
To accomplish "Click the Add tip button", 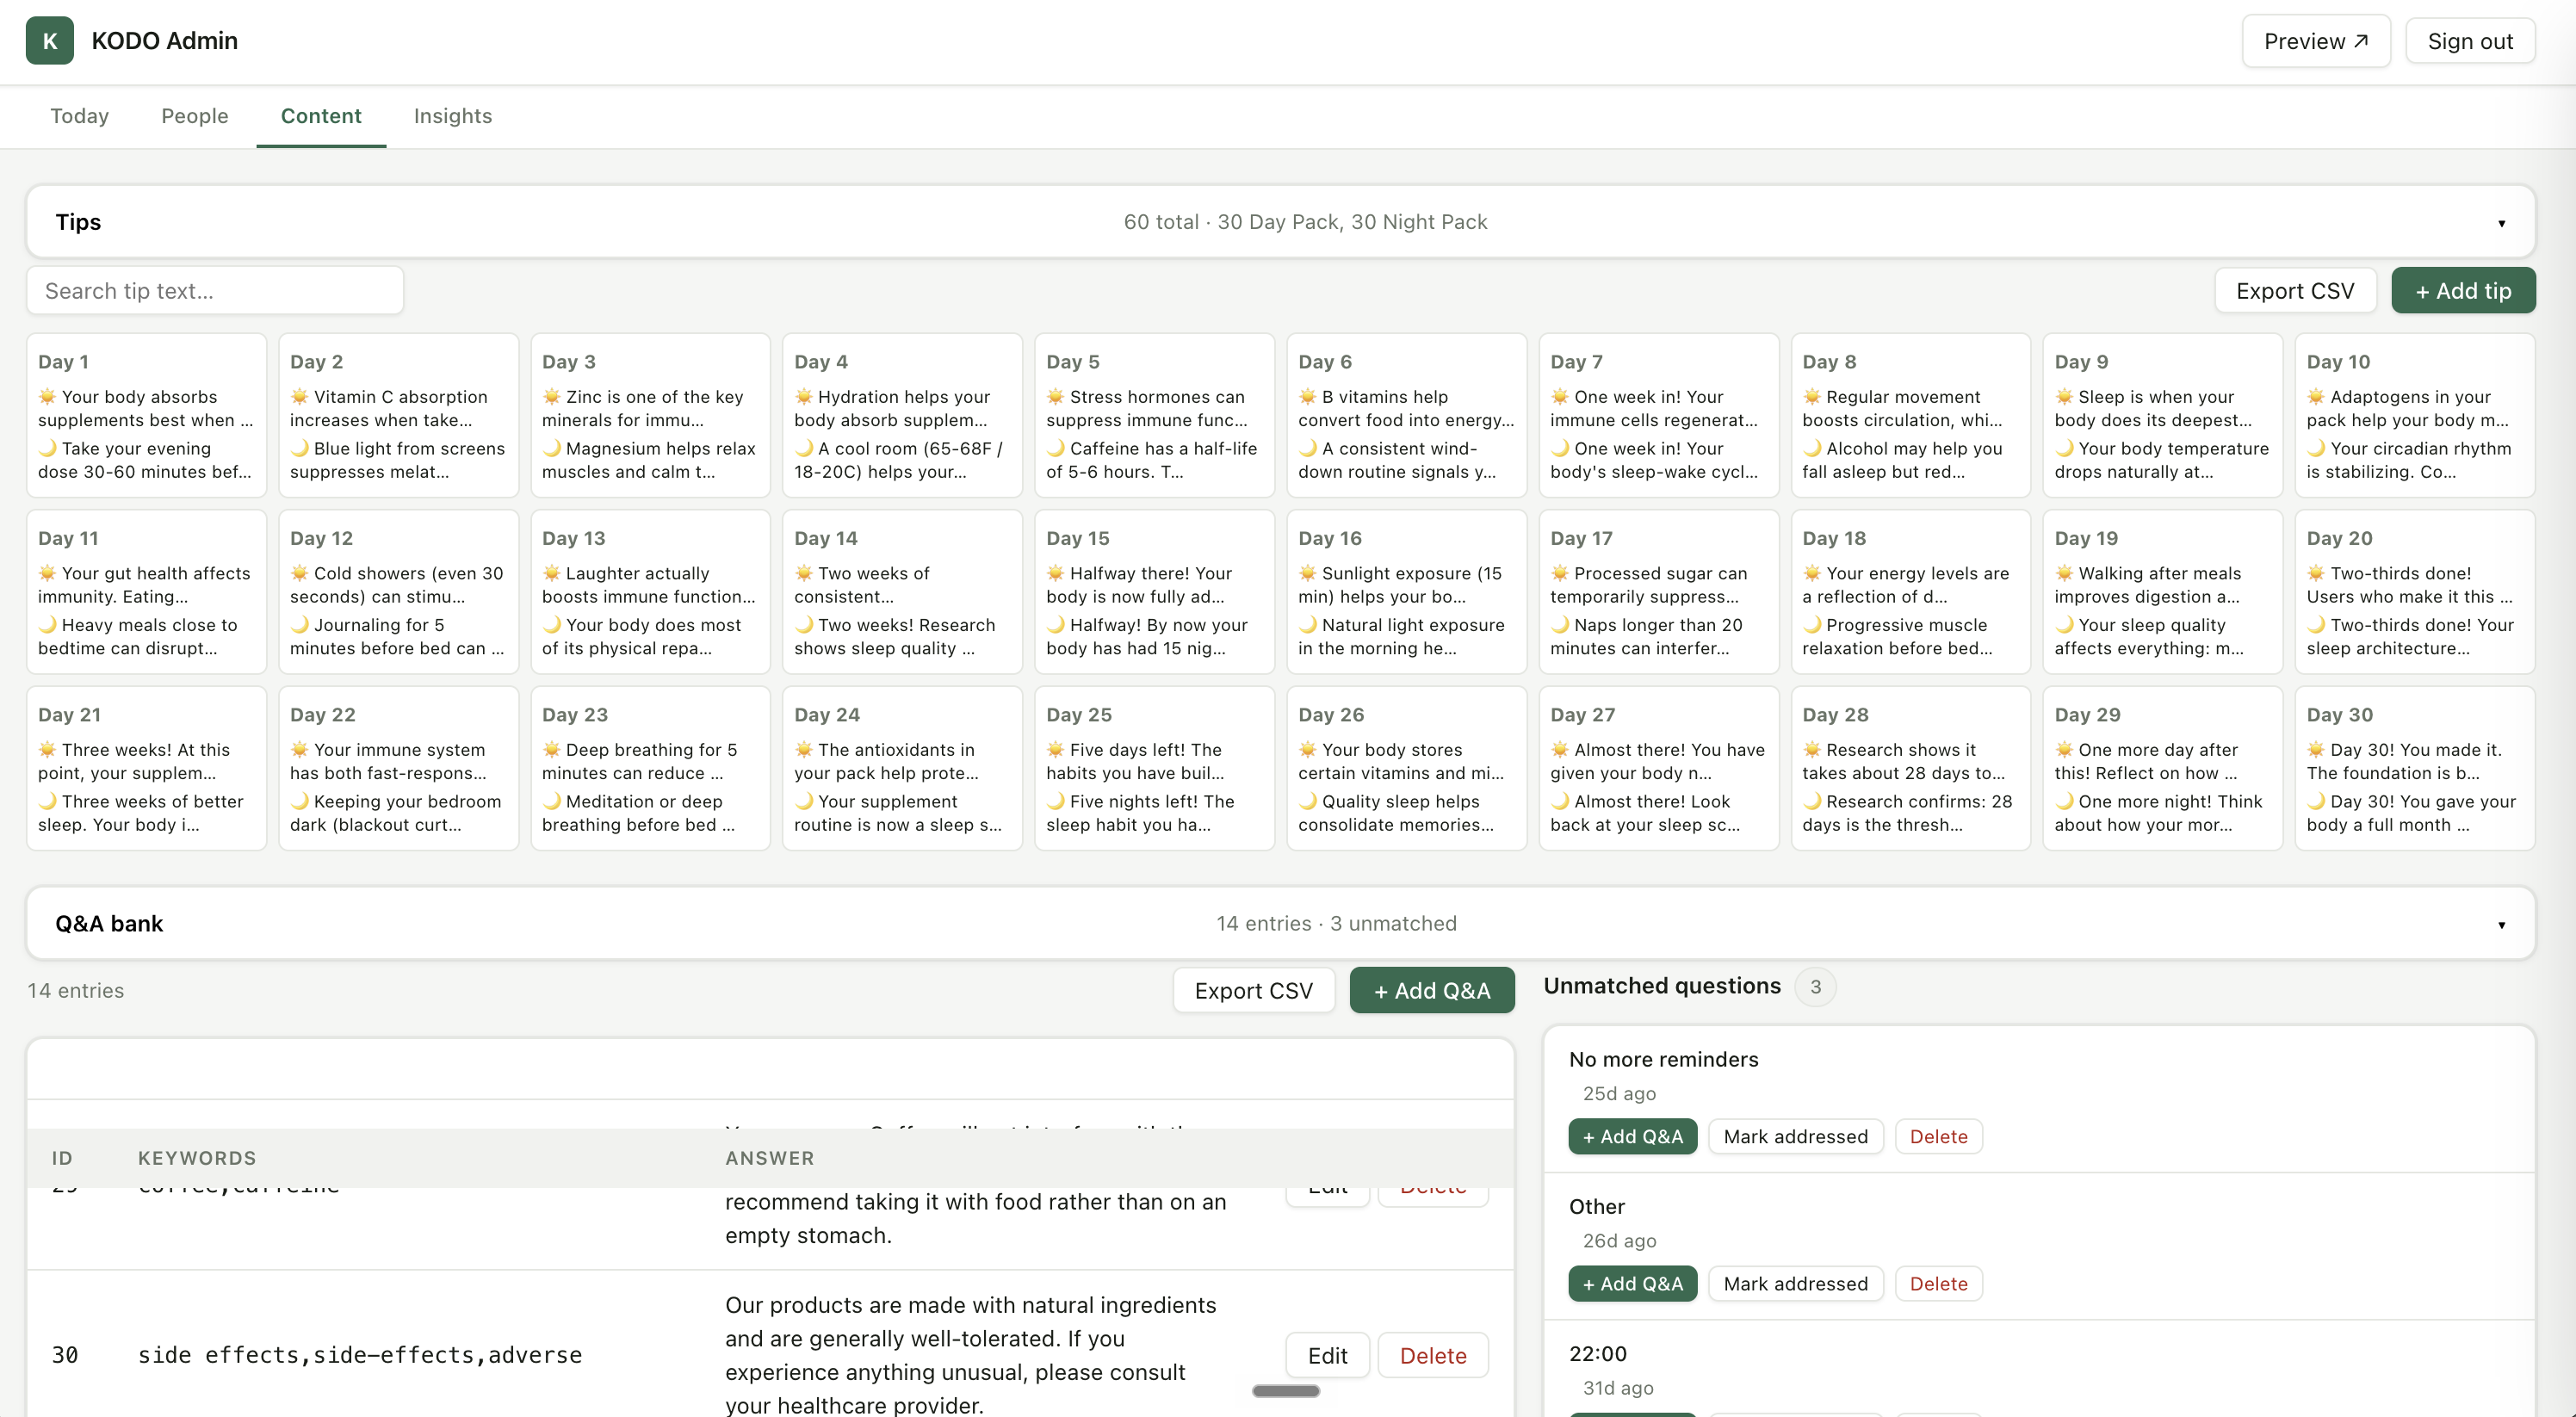I will coord(2462,291).
